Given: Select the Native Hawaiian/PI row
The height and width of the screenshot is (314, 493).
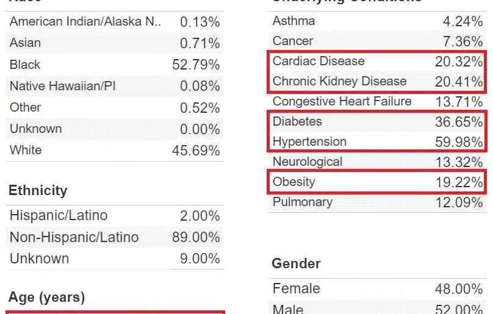Looking at the screenshot, I should point(115,86).
